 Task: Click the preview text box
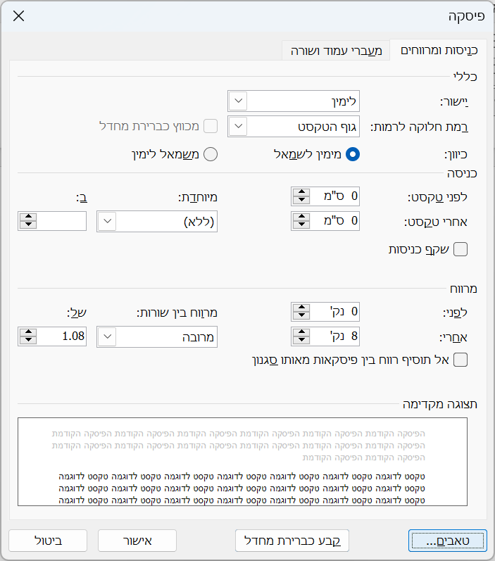tap(242, 462)
